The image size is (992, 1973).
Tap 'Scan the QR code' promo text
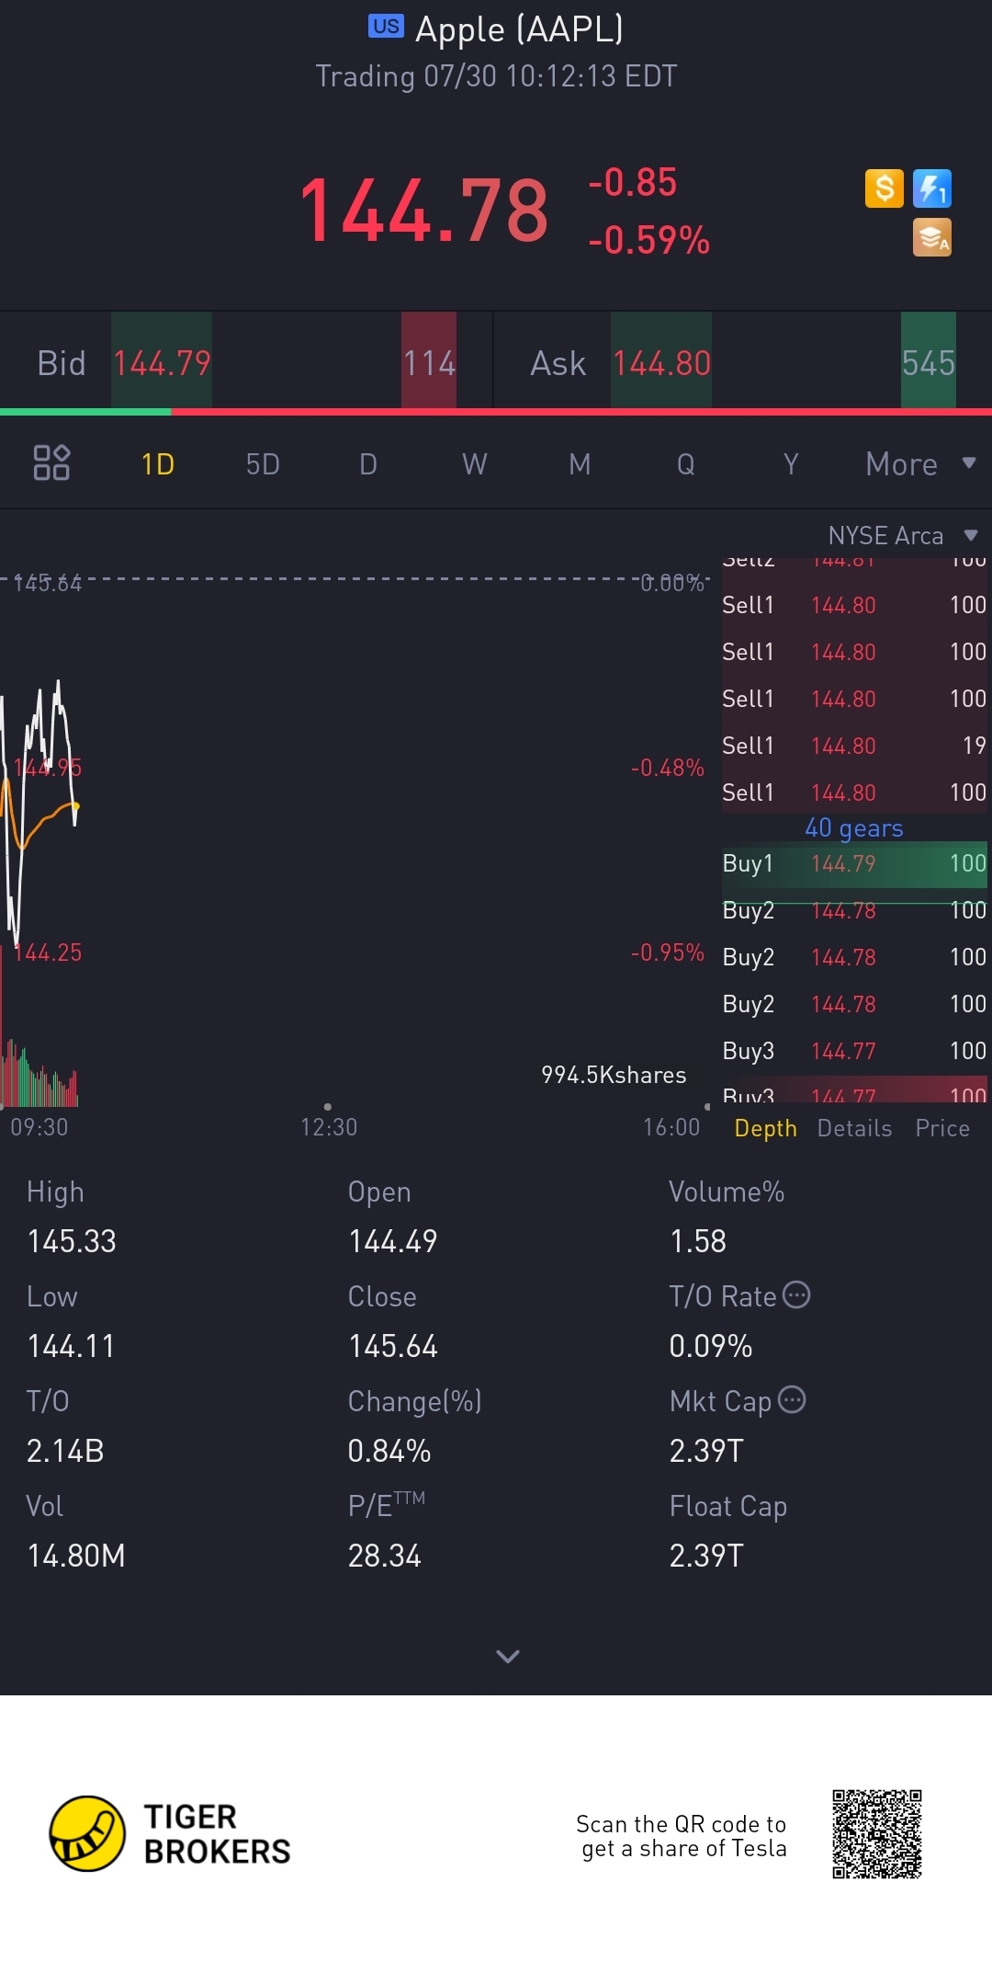pos(682,1836)
